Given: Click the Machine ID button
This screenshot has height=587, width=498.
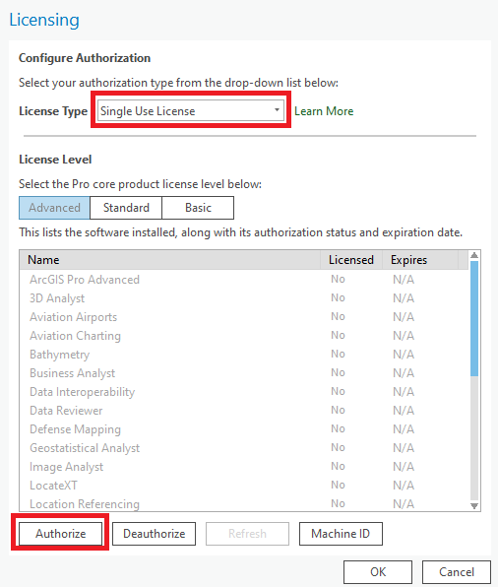Looking at the screenshot, I should 341,534.
